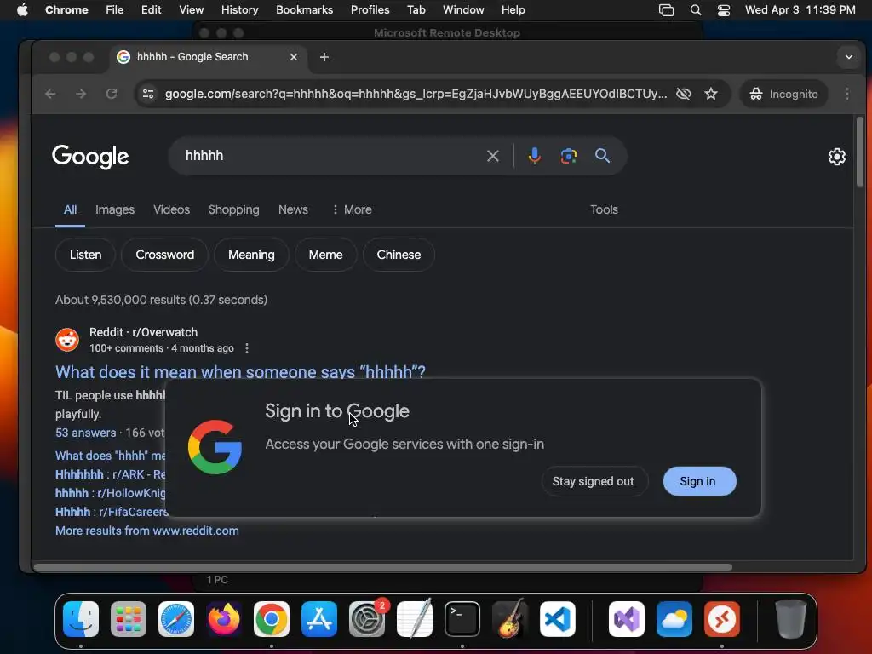Image resolution: width=872 pixels, height=654 pixels.
Task: Switch to Shopping results tab
Action: click(x=233, y=209)
